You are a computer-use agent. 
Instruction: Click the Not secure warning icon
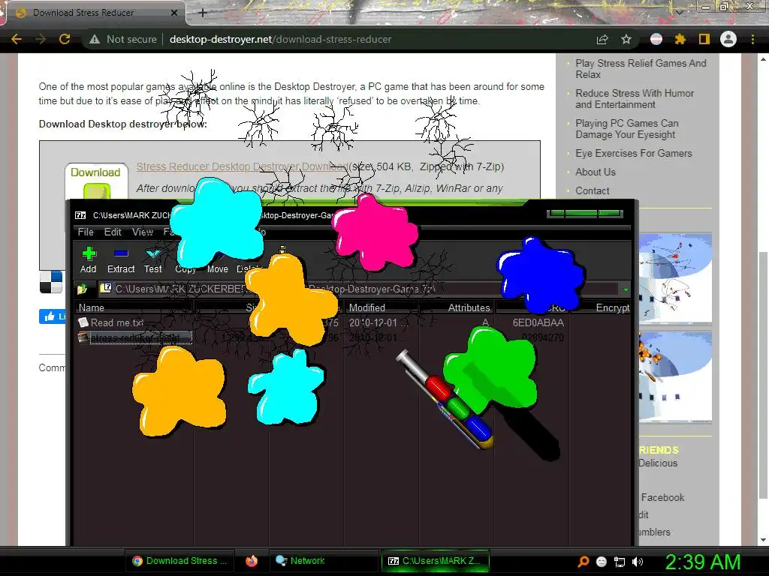95,39
